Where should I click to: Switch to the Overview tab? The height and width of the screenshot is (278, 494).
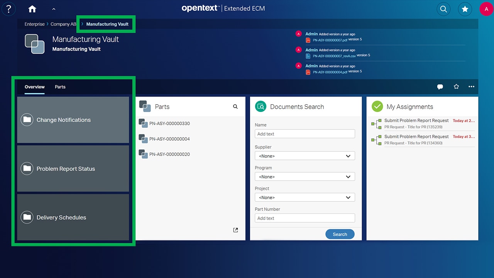click(x=35, y=87)
